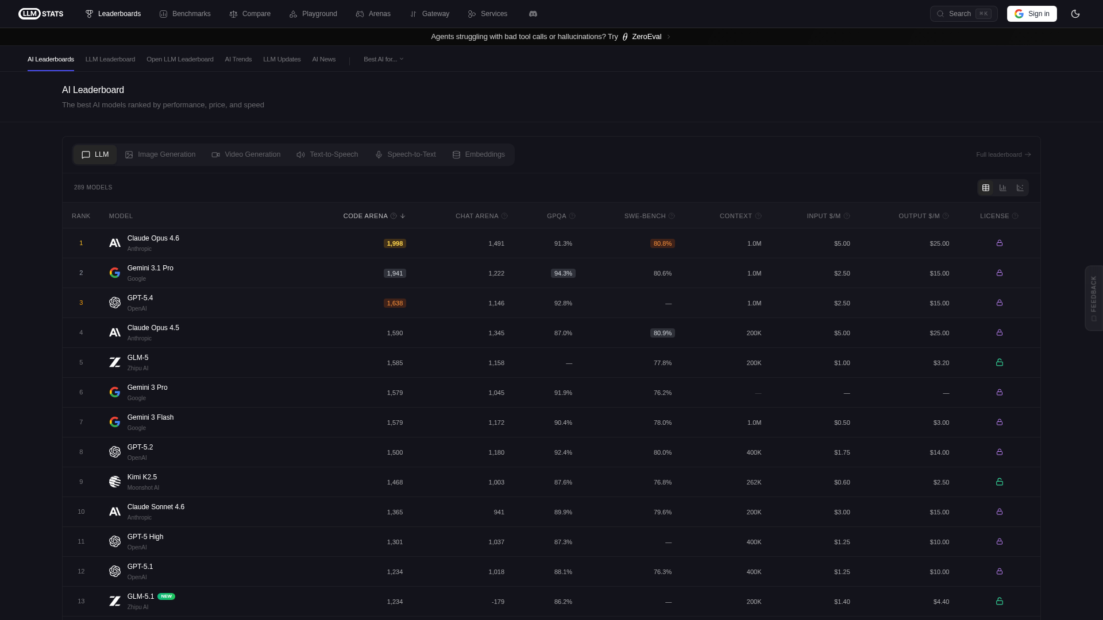This screenshot has width=1103, height=620.
Task: Open Arenas navigation item
Action: (x=373, y=14)
